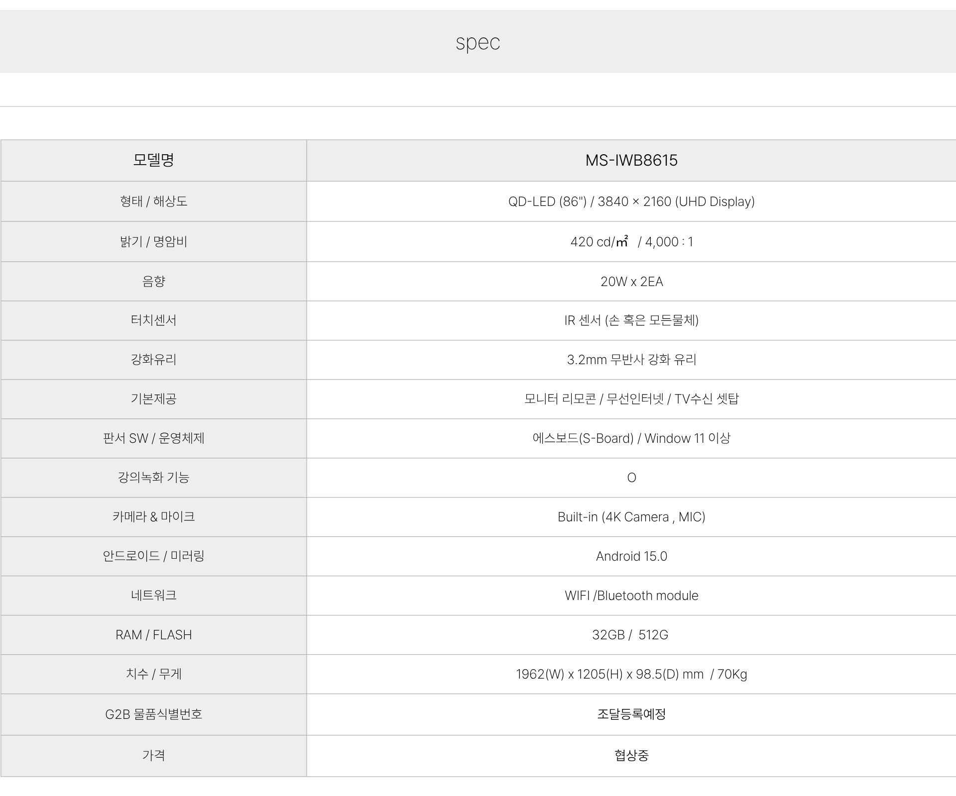Select the MS-IWB8615 model name cell
956x796 pixels.
tap(631, 160)
